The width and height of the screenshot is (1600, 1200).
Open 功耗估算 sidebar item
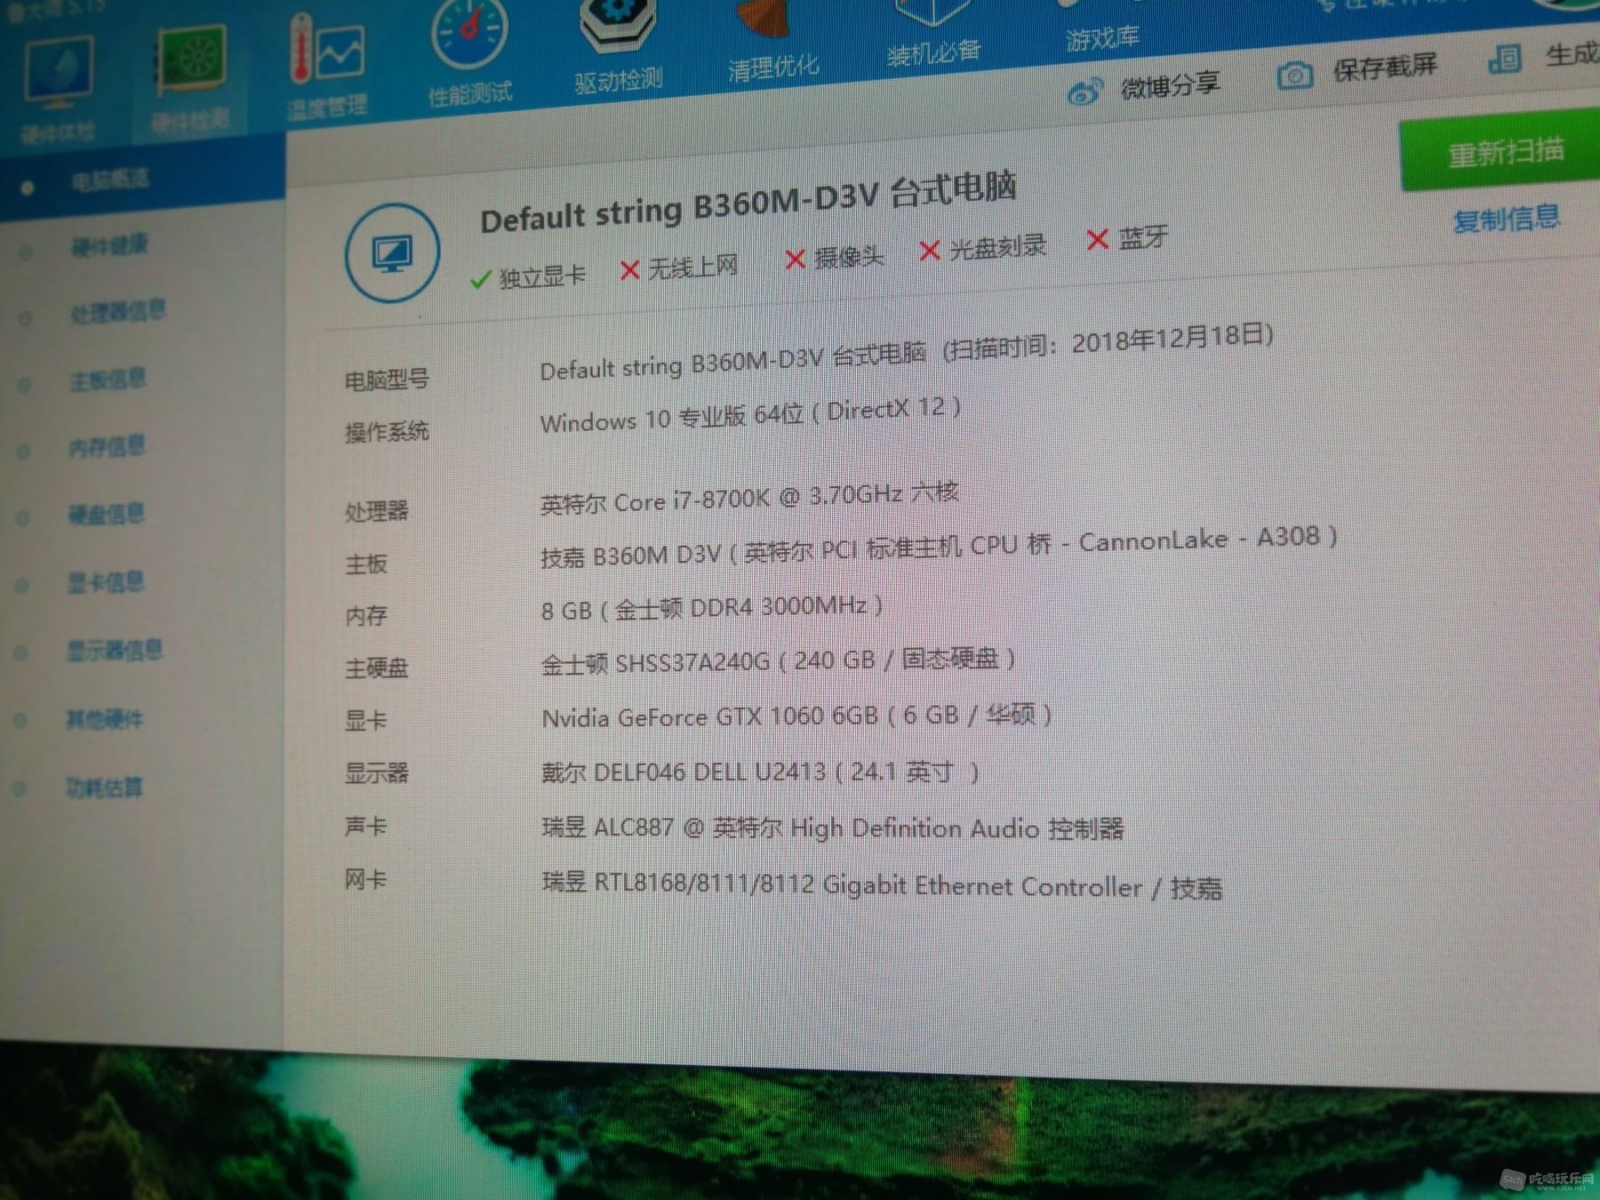click(x=104, y=787)
